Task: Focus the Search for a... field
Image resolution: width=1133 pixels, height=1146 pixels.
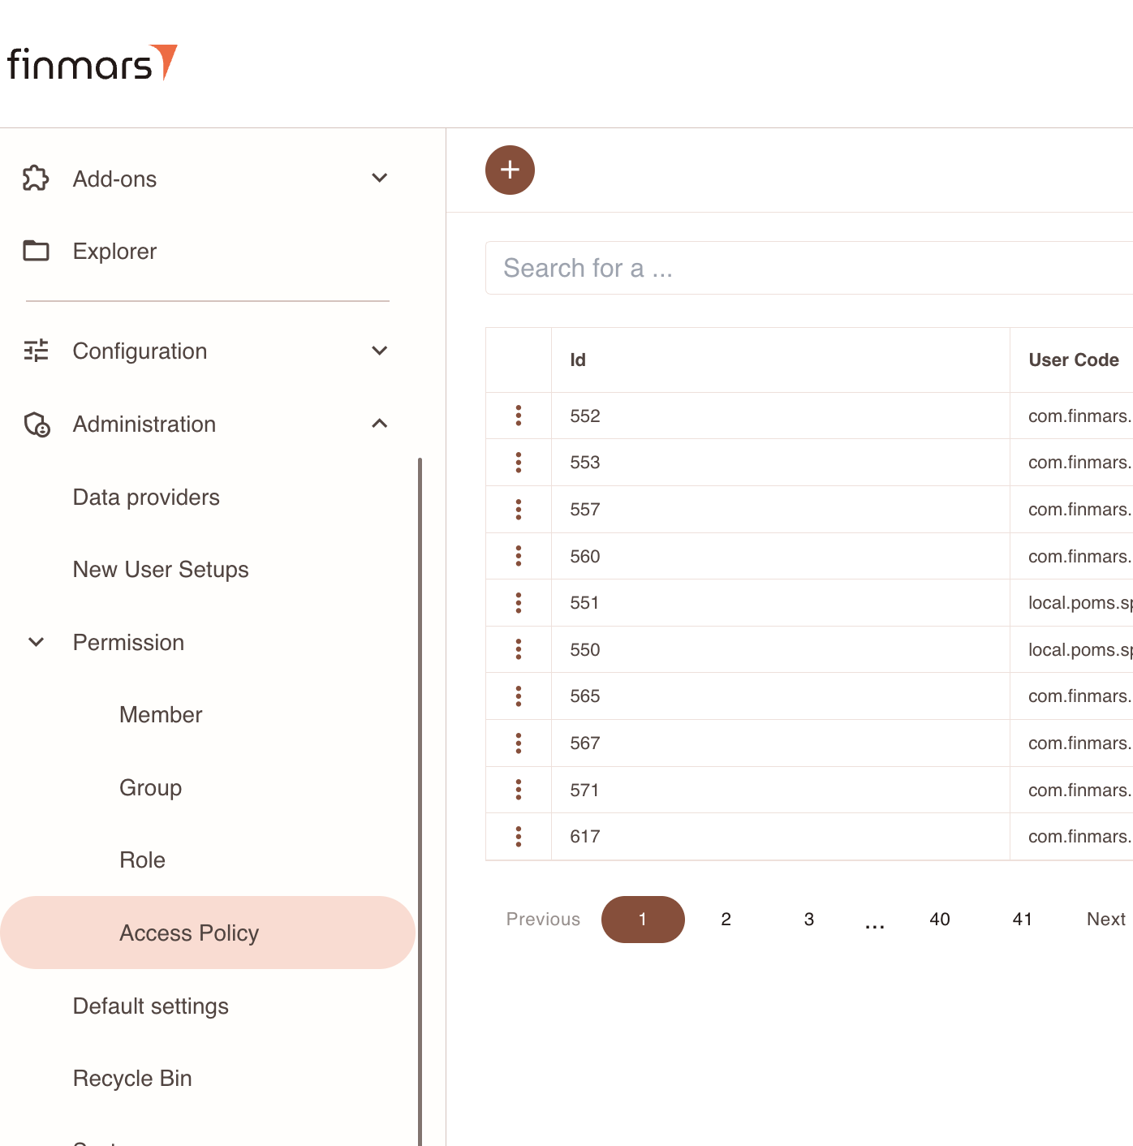Action: pos(812,268)
